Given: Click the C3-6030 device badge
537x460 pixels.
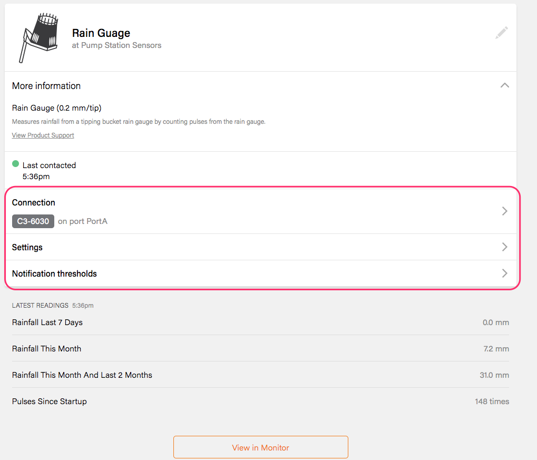Looking at the screenshot, I should pos(33,221).
